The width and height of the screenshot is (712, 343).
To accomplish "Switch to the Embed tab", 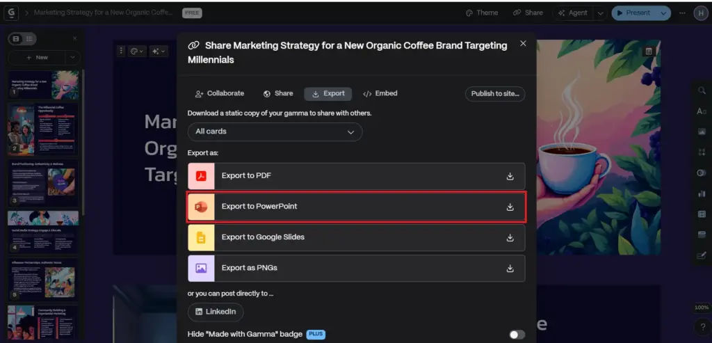I will (380, 93).
